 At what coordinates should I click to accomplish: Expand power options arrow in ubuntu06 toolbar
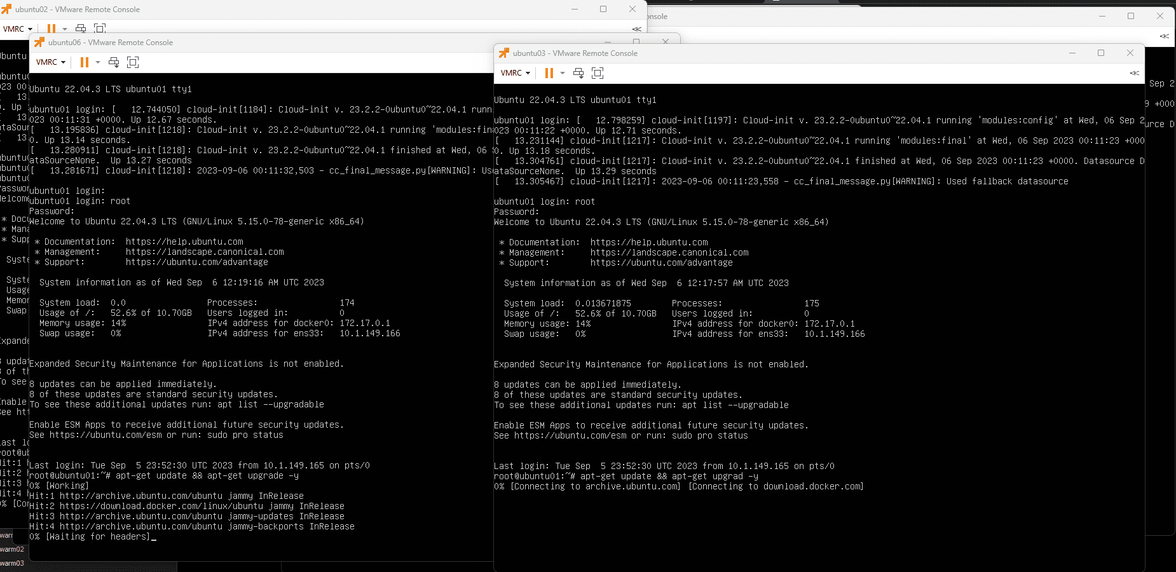(98, 62)
